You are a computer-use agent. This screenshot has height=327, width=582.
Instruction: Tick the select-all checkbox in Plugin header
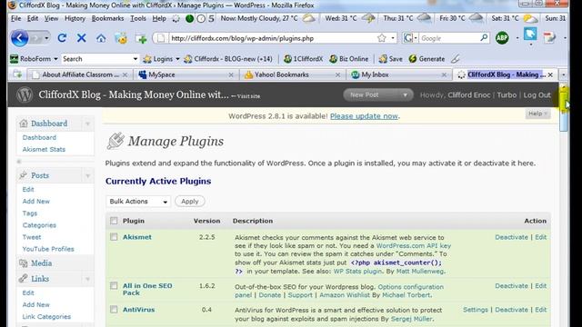(114, 221)
